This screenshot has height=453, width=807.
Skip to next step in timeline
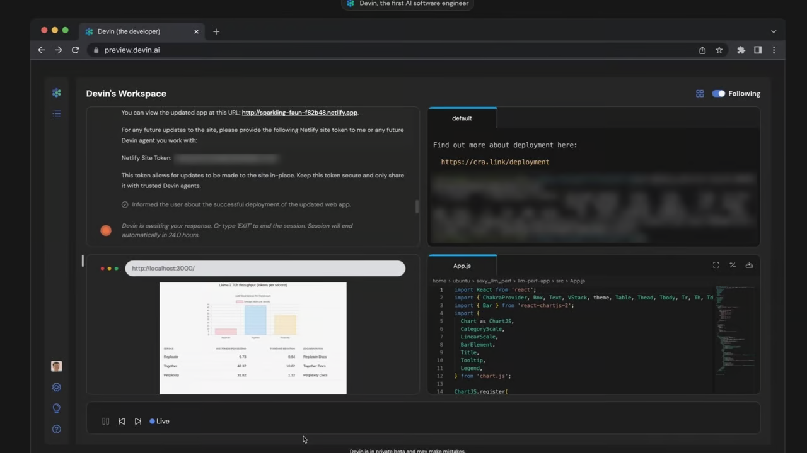[x=138, y=422]
